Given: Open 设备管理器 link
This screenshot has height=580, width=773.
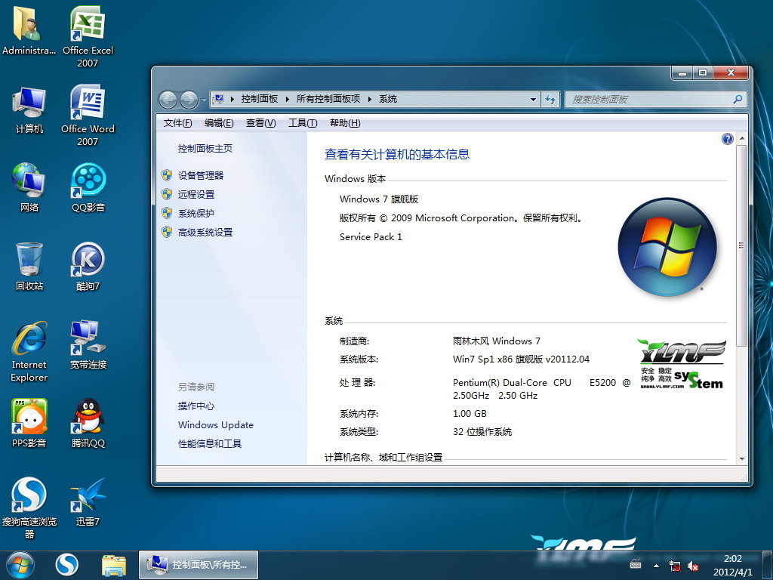Looking at the screenshot, I should (201, 175).
